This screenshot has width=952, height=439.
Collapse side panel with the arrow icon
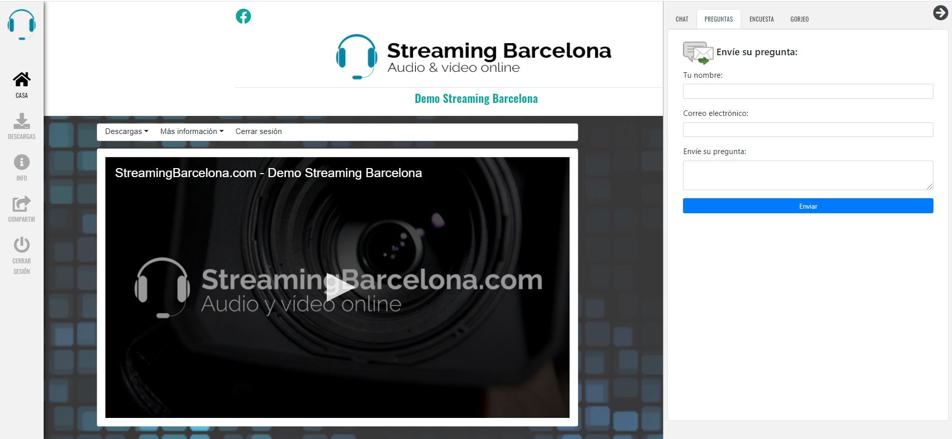[940, 13]
